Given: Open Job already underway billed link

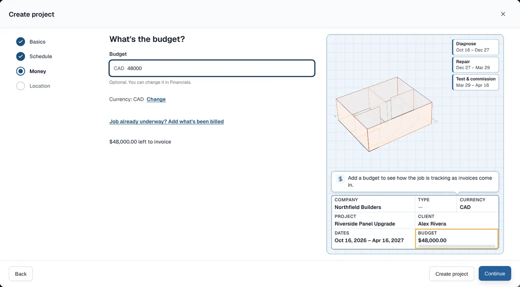Looking at the screenshot, I should pyautogui.click(x=166, y=122).
